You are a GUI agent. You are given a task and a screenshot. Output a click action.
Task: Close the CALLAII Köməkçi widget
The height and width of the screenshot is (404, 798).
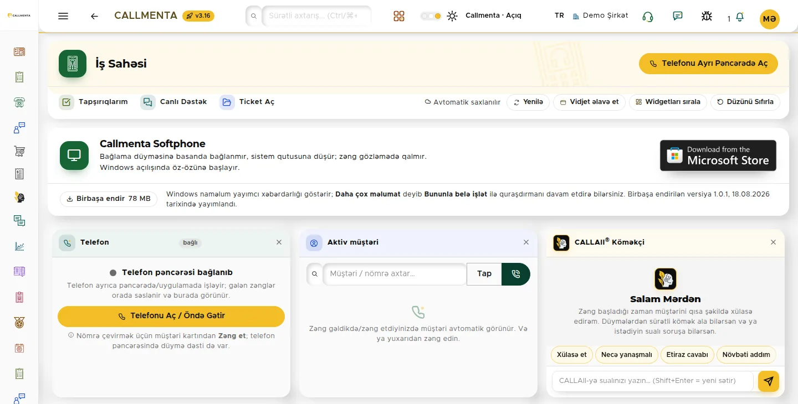point(773,242)
